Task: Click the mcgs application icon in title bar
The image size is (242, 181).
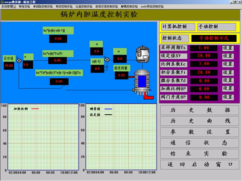Action: 2,2
